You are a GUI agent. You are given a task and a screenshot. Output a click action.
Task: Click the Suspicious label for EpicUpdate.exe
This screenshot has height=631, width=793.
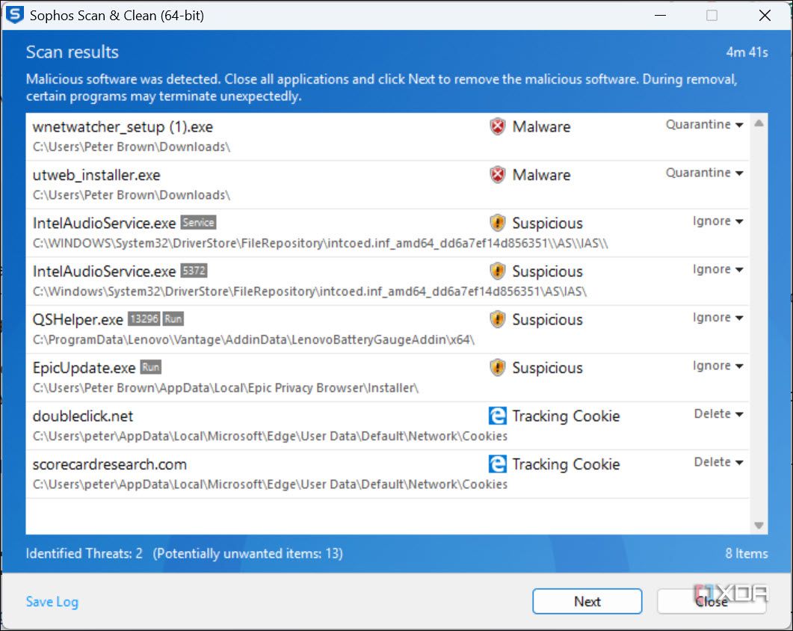[547, 368]
